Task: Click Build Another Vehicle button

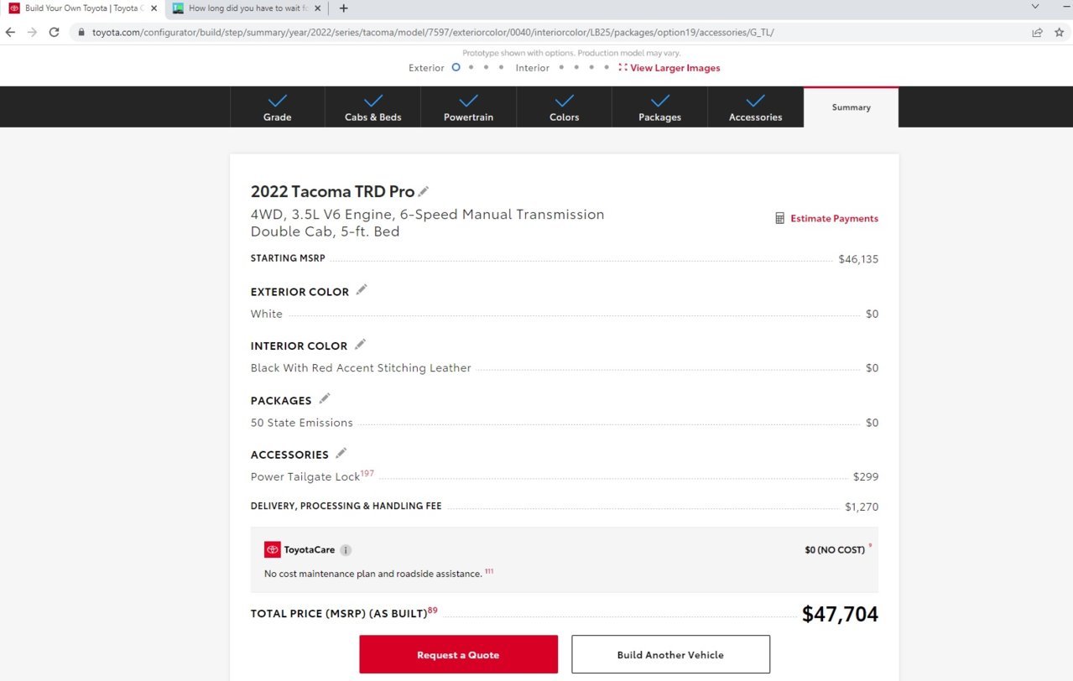Action: point(670,654)
